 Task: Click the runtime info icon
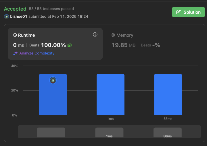tap(95, 34)
